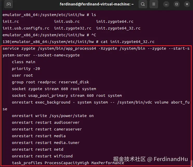Click the 'class main' line
This screenshot has width=193, height=167.
pos(23,62)
